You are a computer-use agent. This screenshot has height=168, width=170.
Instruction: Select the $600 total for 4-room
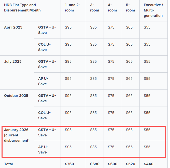coord(112,164)
